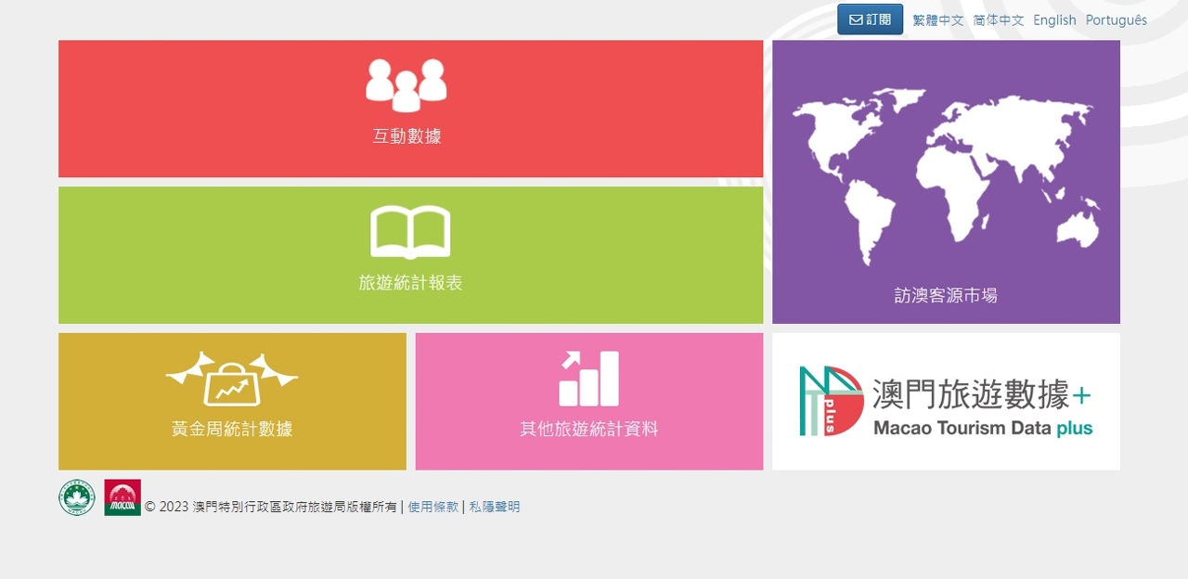The image size is (1188, 579).
Task: Click the golden week shopping bag icon
Action: point(231,379)
